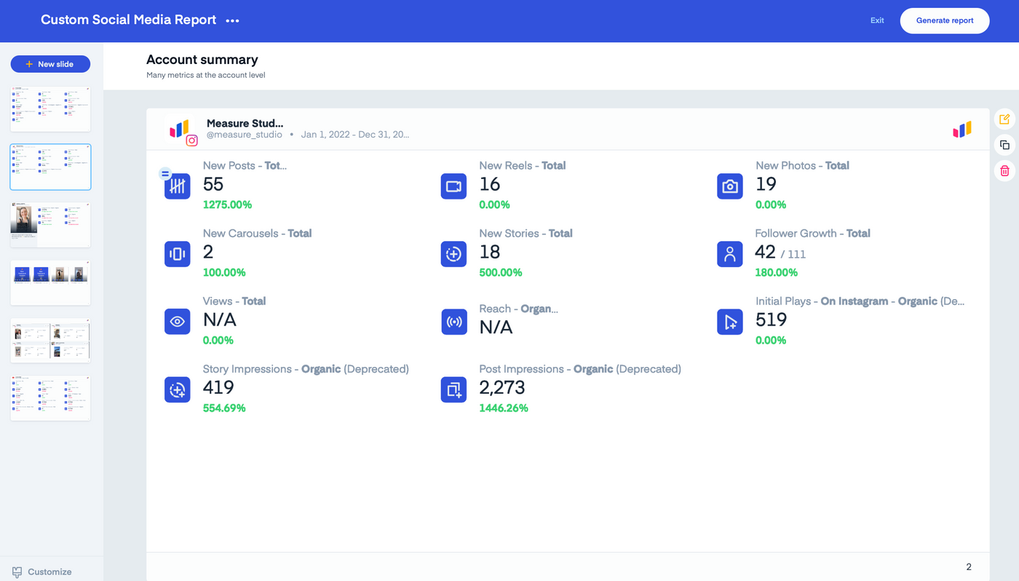The width and height of the screenshot is (1019, 581).
Task: Delete slide with red trash icon
Action: (1004, 171)
